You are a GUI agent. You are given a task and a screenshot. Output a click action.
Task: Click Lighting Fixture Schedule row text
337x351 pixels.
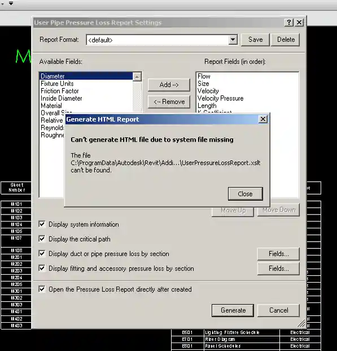pyautogui.click(x=232, y=332)
